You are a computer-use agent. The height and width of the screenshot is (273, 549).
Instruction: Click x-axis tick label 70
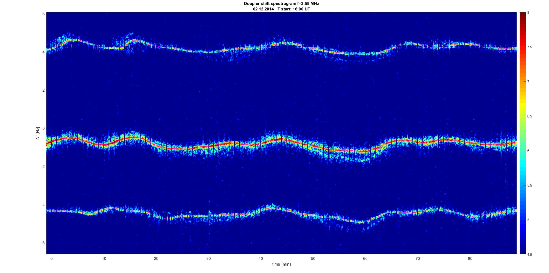click(418, 258)
